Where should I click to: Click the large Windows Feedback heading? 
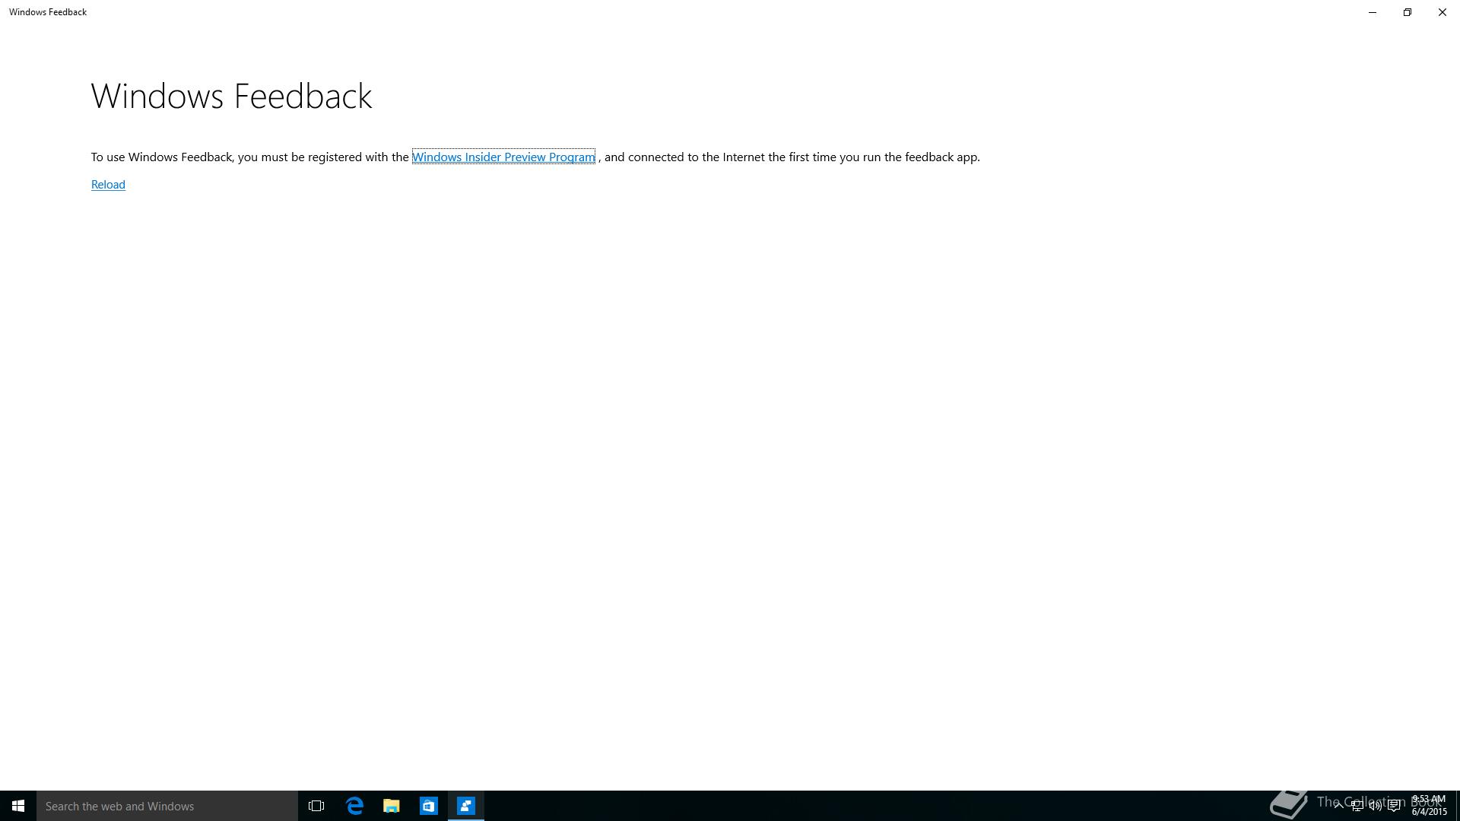pyautogui.click(x=231, y=97)
